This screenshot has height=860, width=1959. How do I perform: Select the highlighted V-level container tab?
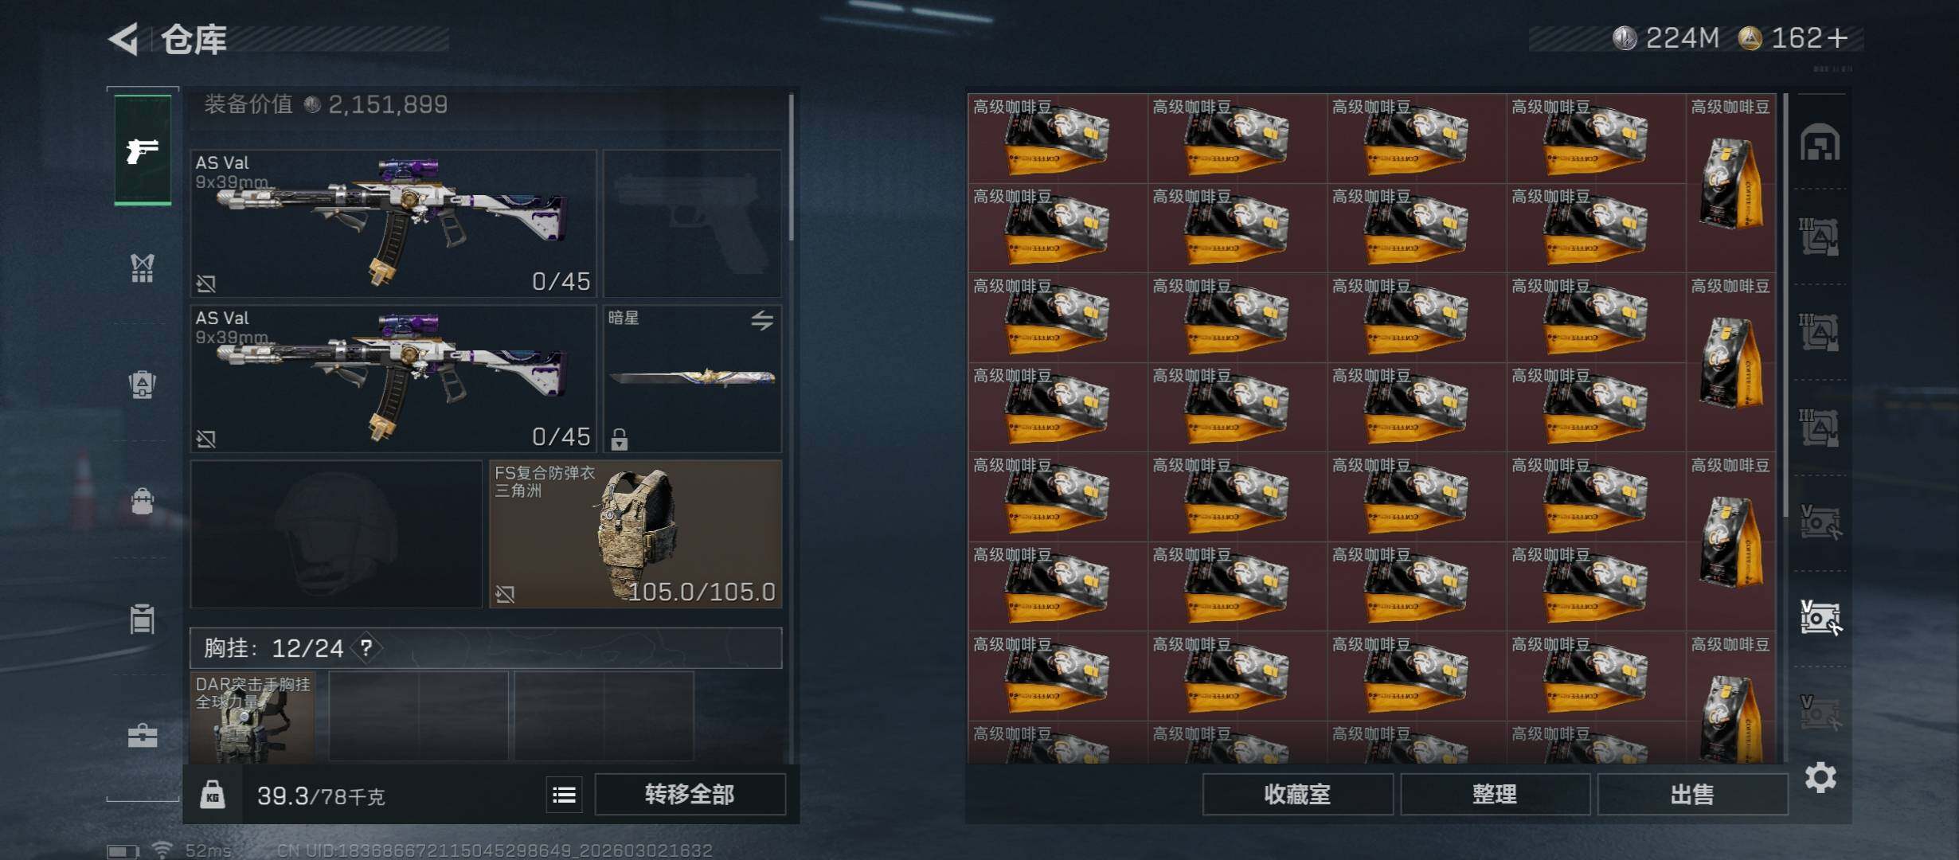pyautogui.click(x=1820, y=617)
